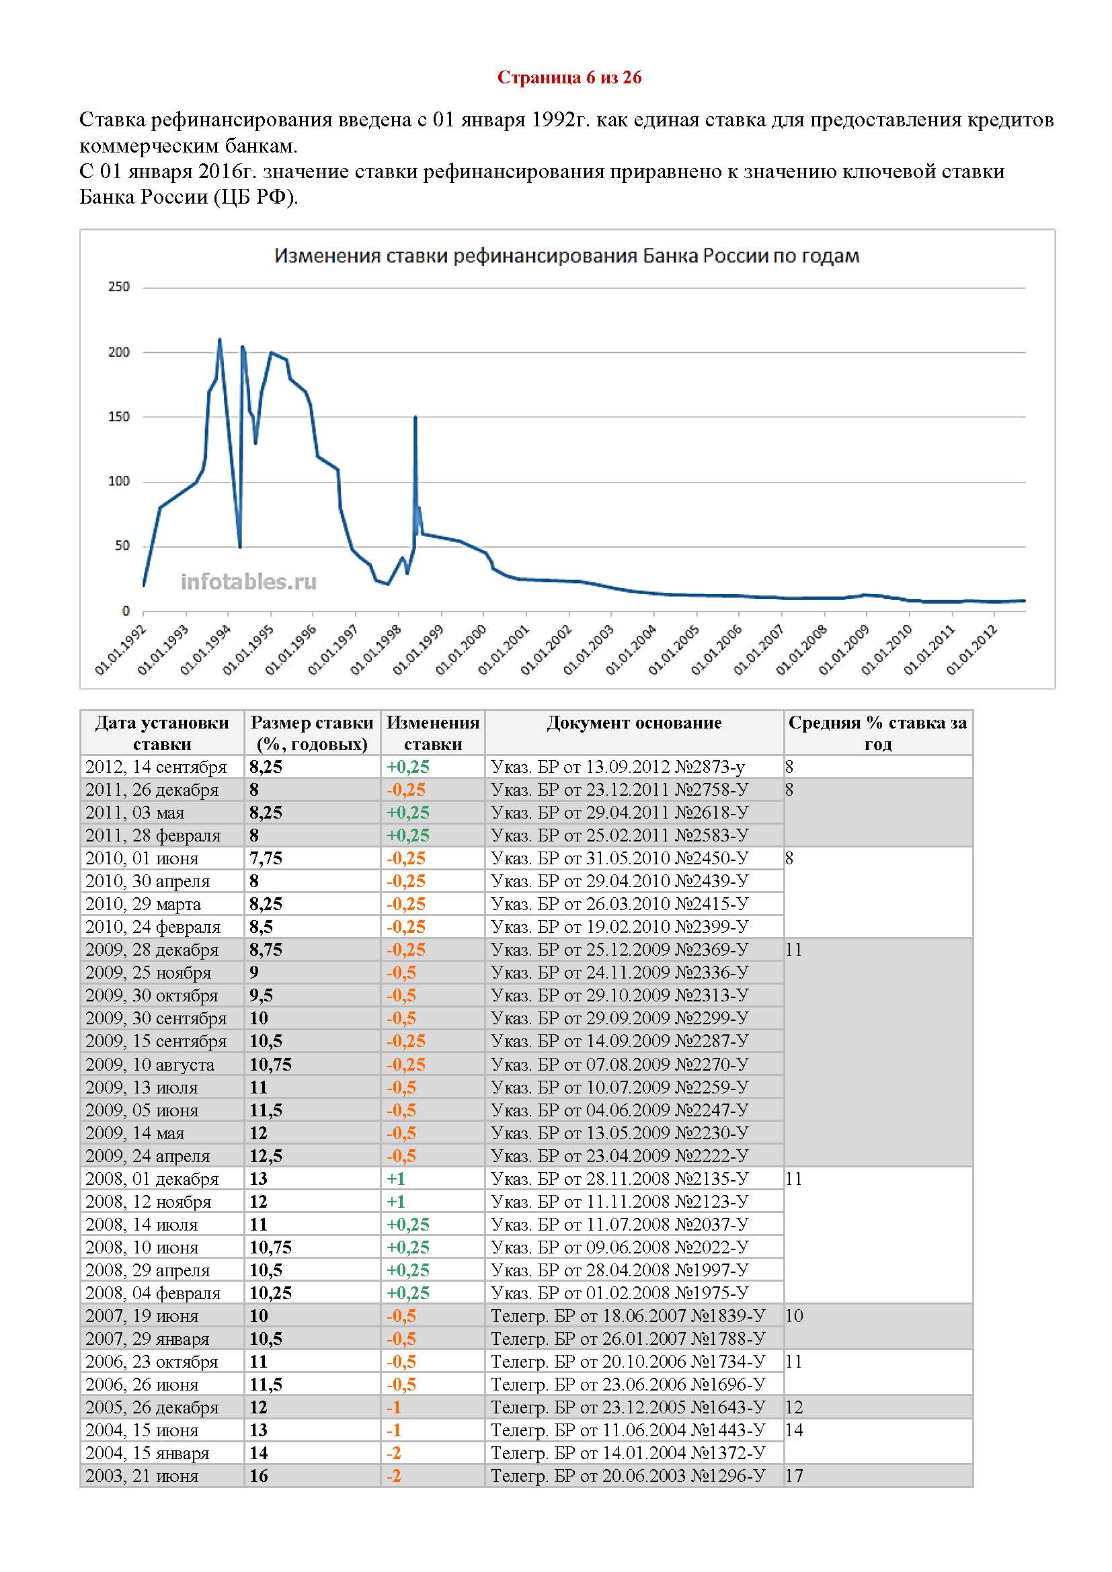
Task: Click the chart title about ставки рефинансирования
Action: tap(566, 256)
